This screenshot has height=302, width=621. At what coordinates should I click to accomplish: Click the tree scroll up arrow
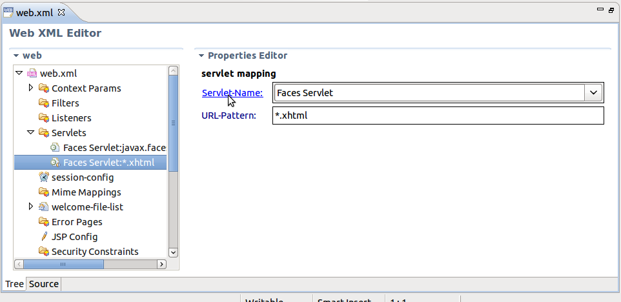173,70
